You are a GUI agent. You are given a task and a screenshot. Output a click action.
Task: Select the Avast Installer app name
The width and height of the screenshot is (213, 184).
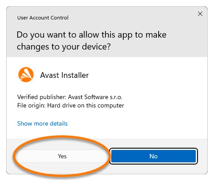pos(65,75)
